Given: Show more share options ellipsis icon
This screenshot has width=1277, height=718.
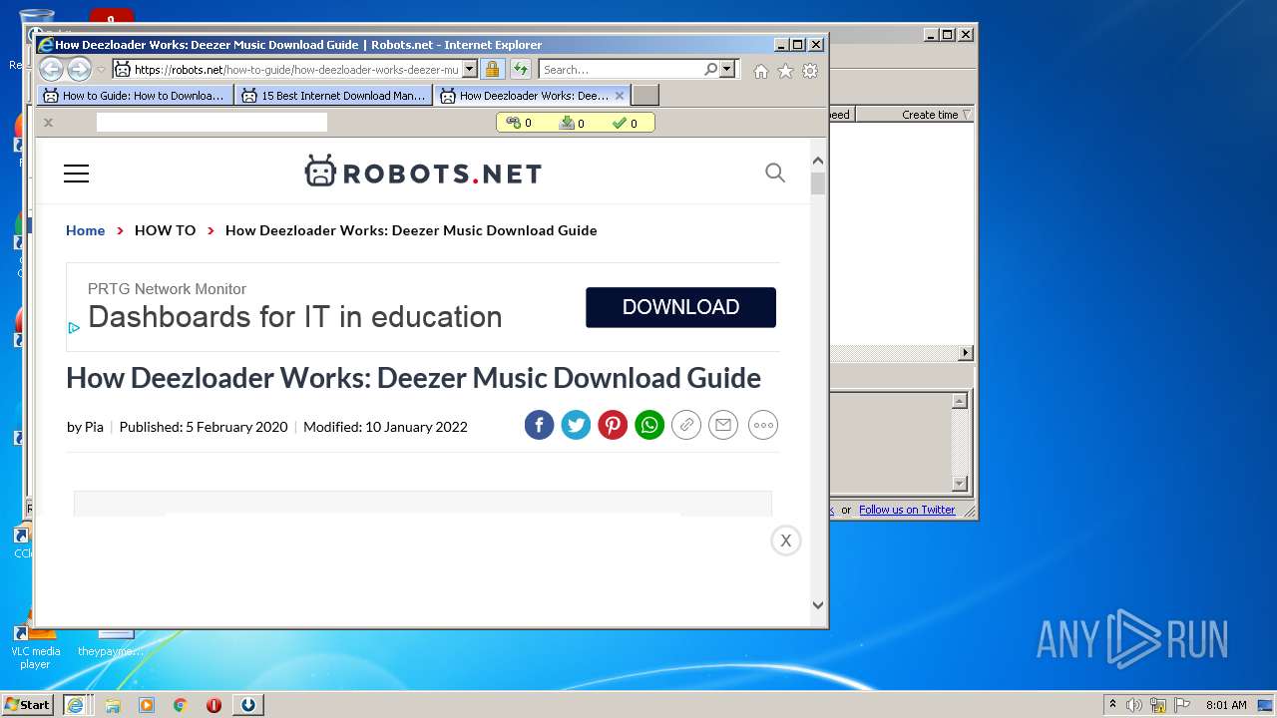Looking at the screenshot, I should [763, 425].
